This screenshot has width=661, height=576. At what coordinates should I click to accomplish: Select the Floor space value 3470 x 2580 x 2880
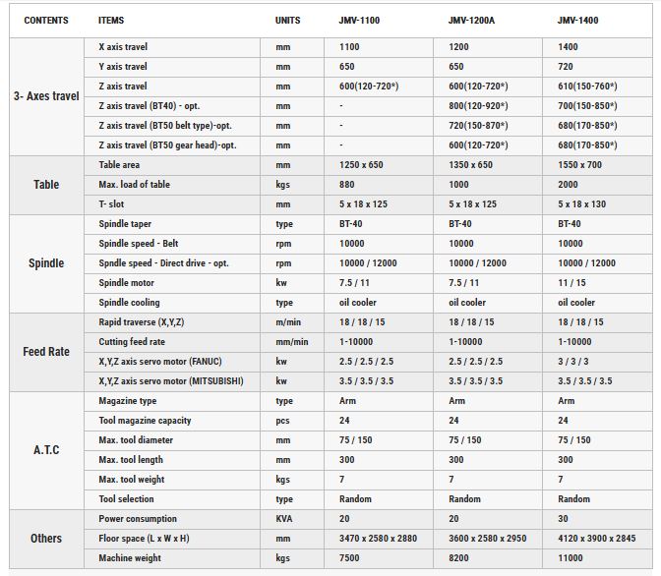pyautogui.click(x=378, y=539)
